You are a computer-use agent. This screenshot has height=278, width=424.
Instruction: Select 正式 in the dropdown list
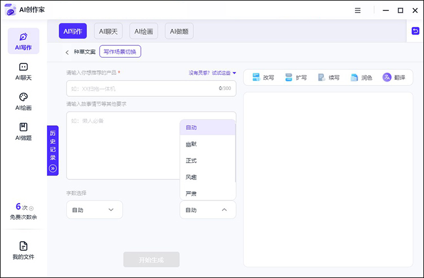207,161
